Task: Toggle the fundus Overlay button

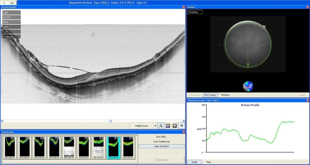Action: pyautogui.click(x=195, y=12)
